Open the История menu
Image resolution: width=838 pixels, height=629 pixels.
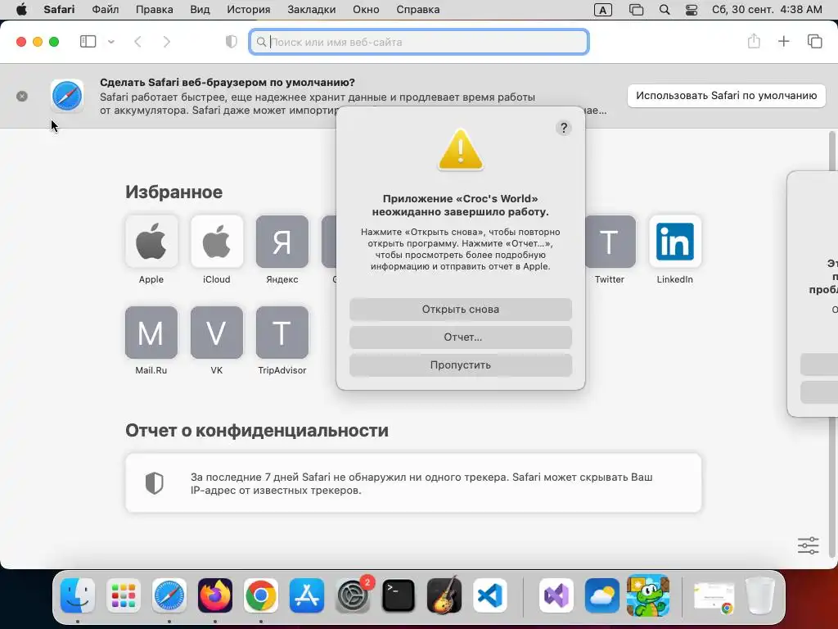click(x=249, y=10)
